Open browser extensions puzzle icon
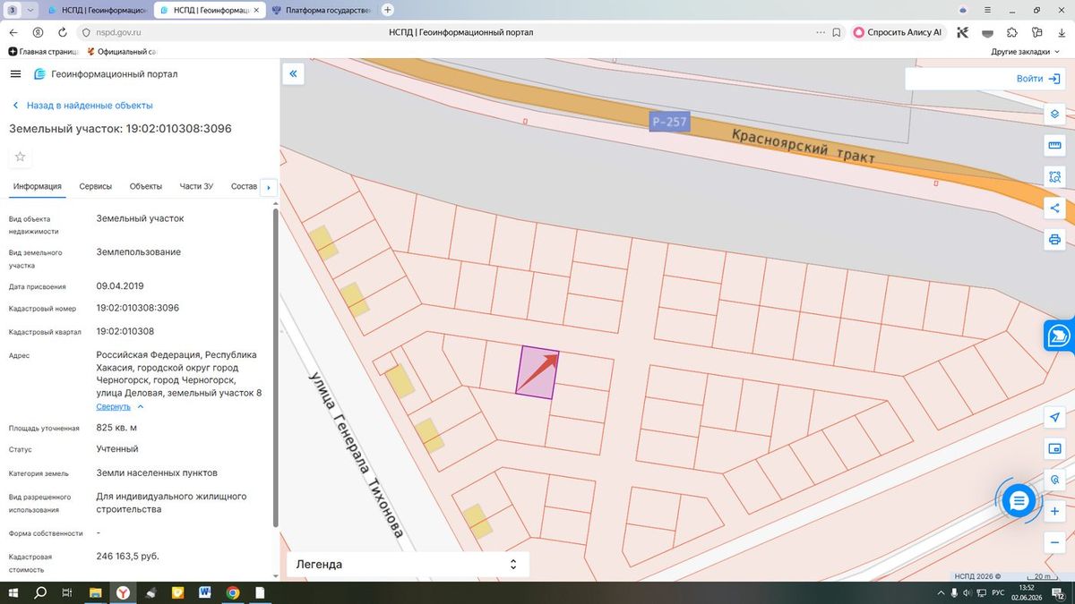1075x604 pixels. click(x=1012, y=32)
